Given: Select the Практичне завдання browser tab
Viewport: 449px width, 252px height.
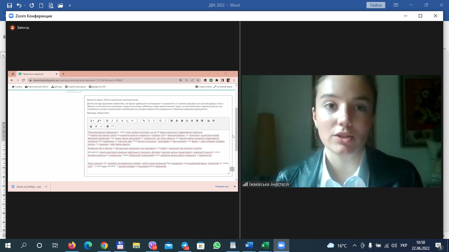Looking at the screenshot, I should tap(36, 74).
